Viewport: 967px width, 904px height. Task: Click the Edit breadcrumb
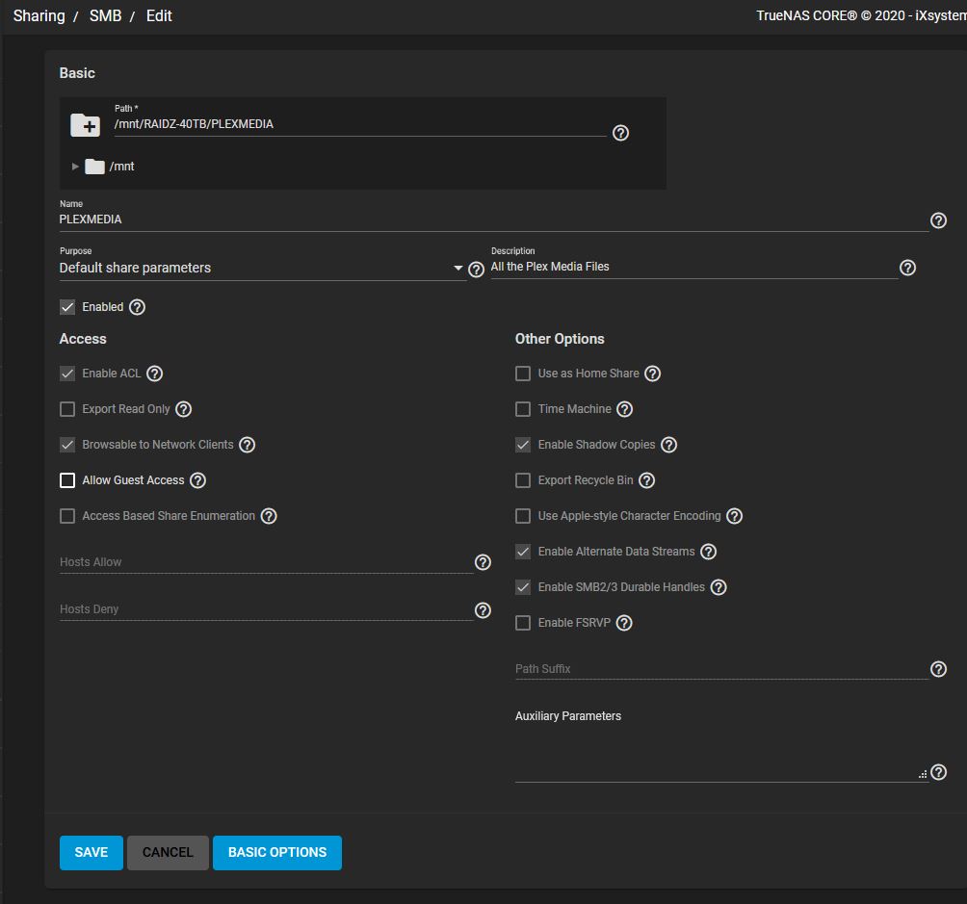tap(159, 16)
